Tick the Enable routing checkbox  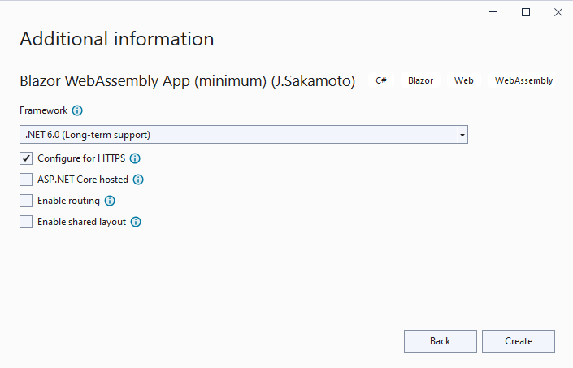(26, 201)
